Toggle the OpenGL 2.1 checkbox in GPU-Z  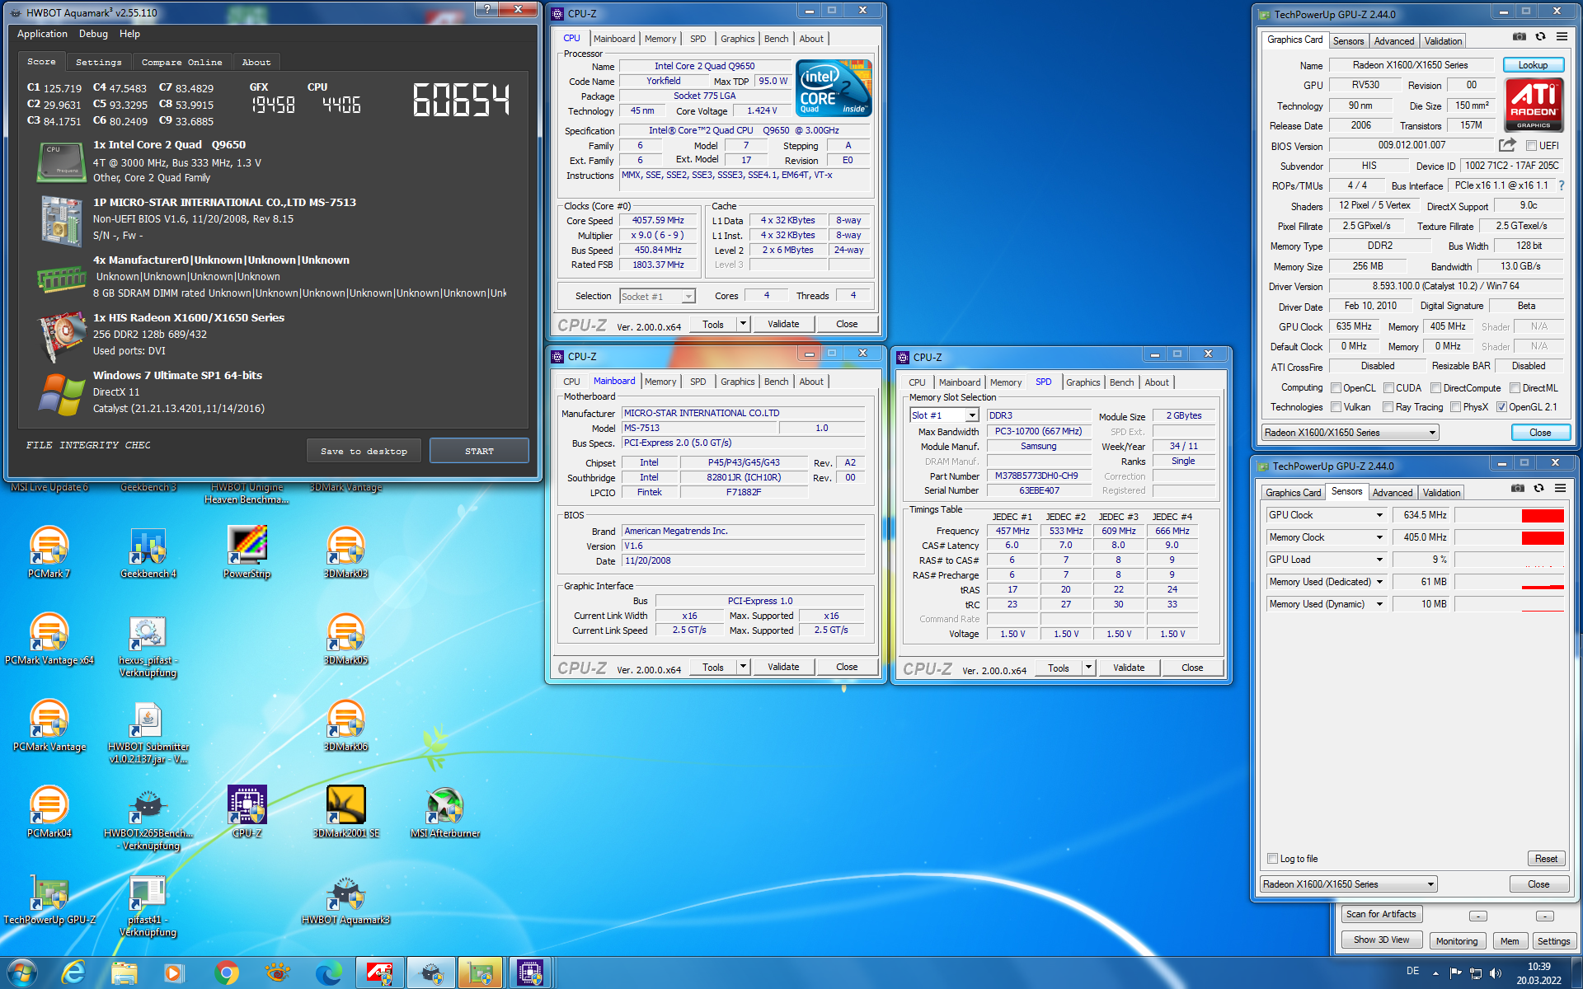pyautogui.click(x=1501, y=407)
